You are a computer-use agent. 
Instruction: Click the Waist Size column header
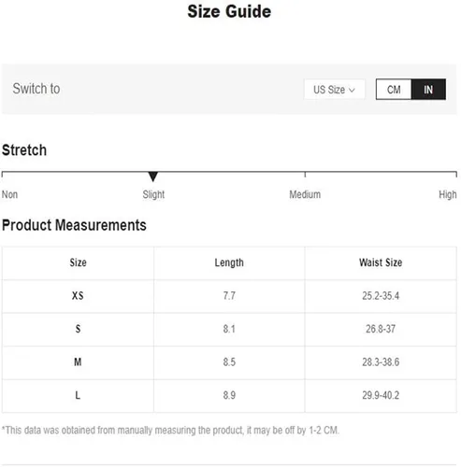pos(381,262)
